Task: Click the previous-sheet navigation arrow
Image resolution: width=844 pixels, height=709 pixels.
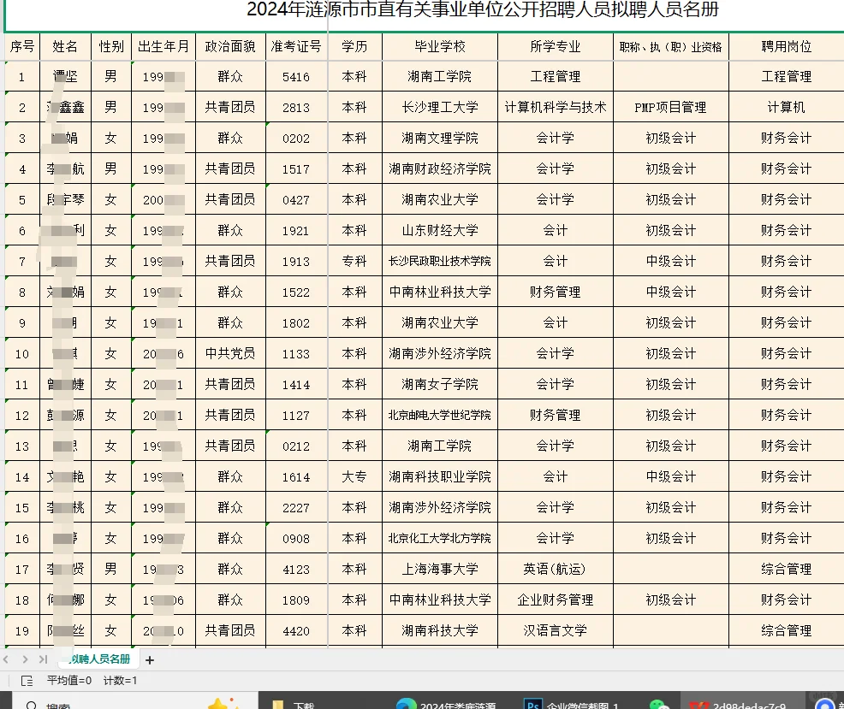Action: pyautogui.click(x=7, y=659)
